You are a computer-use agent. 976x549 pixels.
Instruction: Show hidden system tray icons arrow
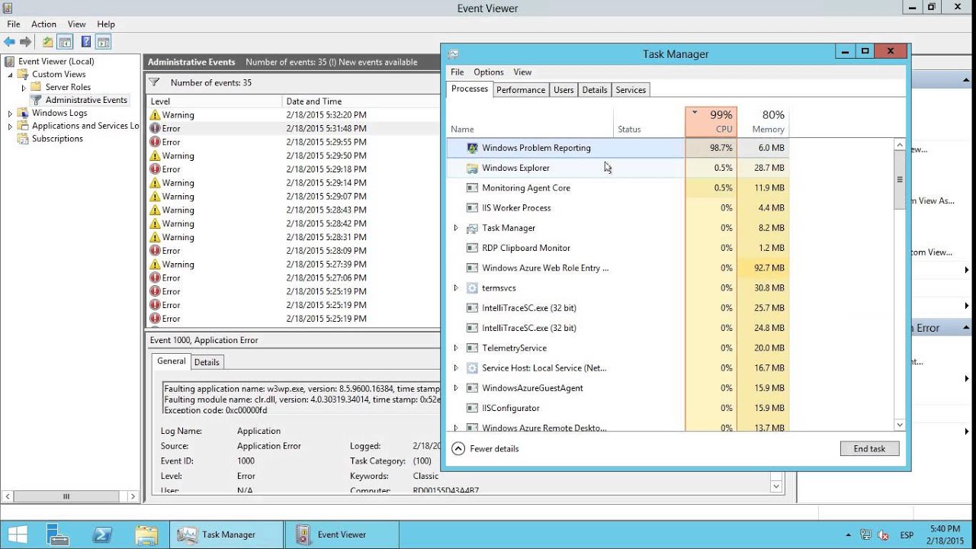coord(849,535)
